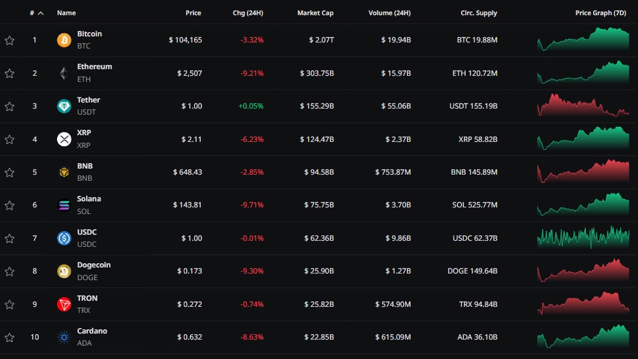Screen dimensions: 638x359
Task: Click Solana's 7D price graph
Action: point(582,205)
